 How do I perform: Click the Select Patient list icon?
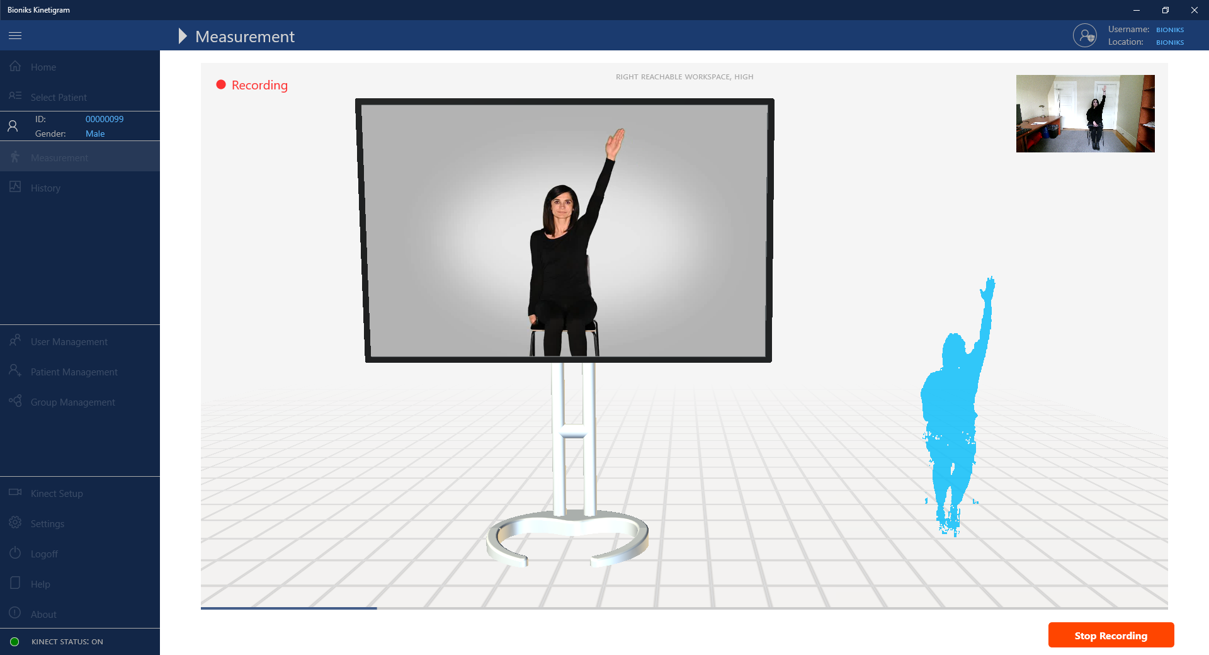[15, 96]
